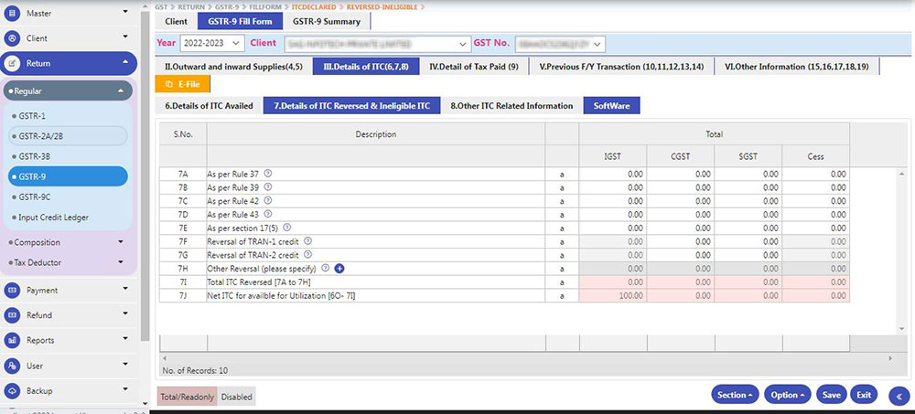Click the help icon beside As per Rule 37

[268, 174]
